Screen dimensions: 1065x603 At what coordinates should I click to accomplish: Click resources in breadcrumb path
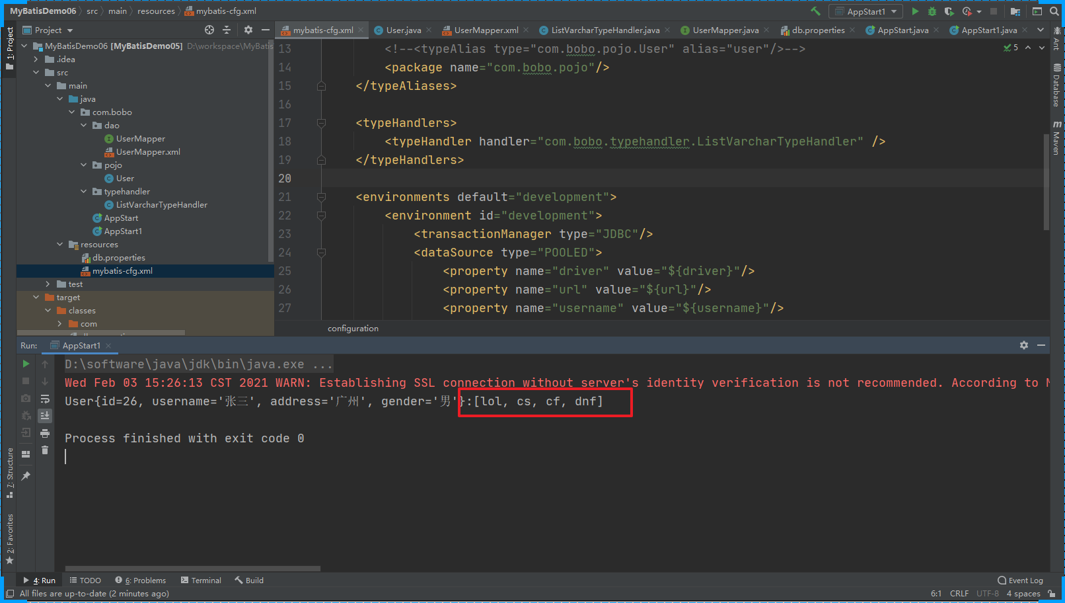tap(156, 11)
